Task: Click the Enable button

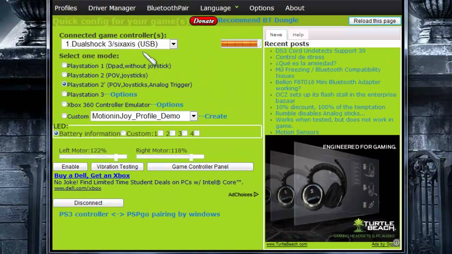Action: (70, 167)
